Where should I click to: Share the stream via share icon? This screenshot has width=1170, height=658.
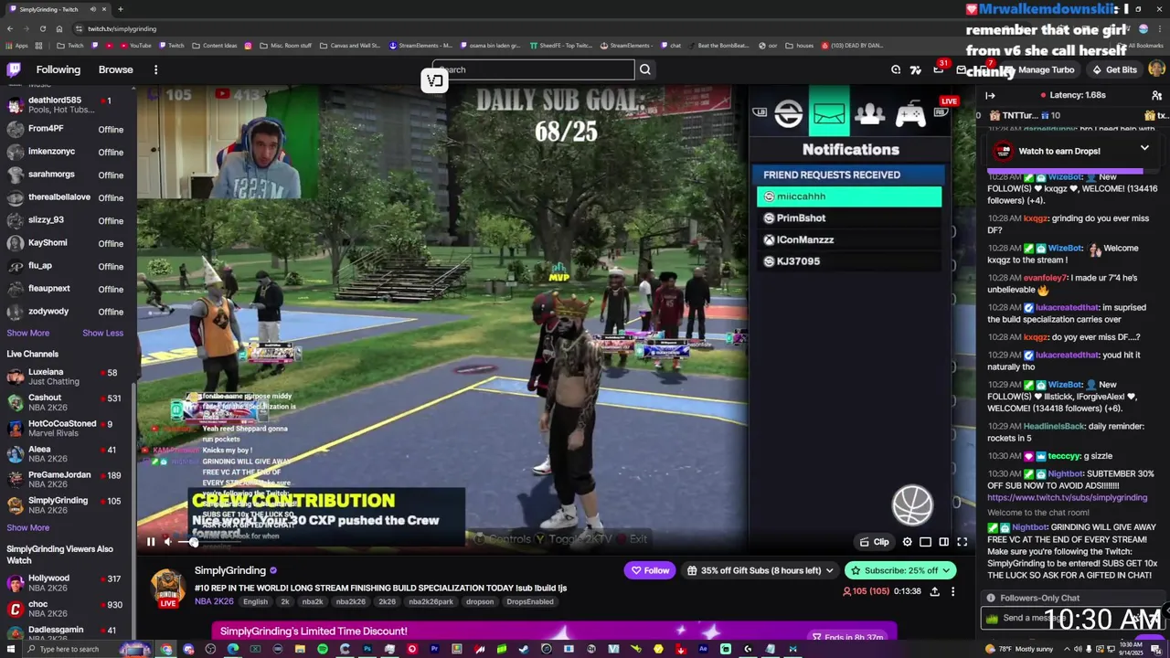tap(934, 591)
